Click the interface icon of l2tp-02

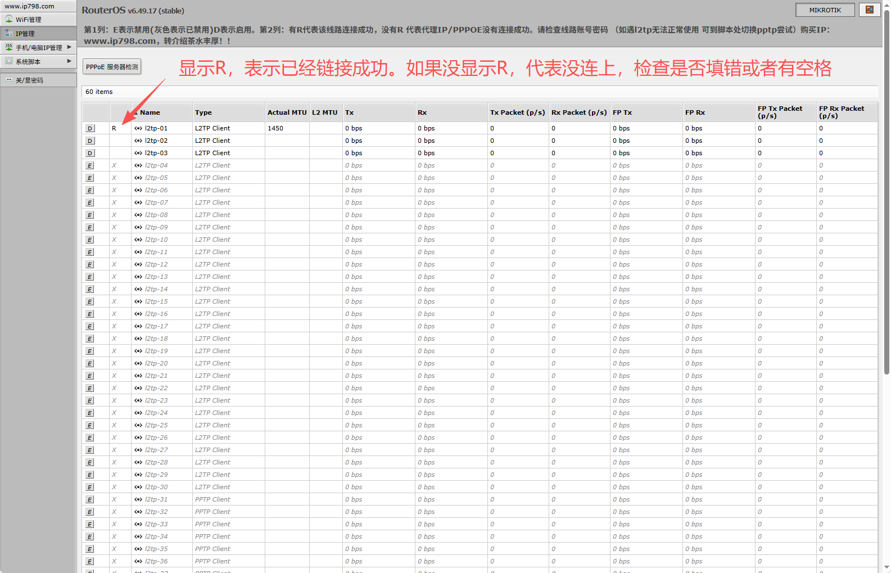tap(138, 141)
